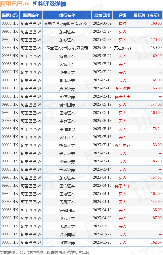
Task: Select target price 185.10
Action: [156, 161]
